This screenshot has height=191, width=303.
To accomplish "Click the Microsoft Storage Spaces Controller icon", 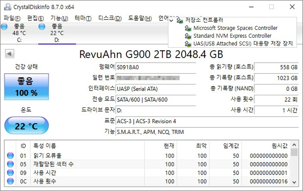I will (188, 28).
